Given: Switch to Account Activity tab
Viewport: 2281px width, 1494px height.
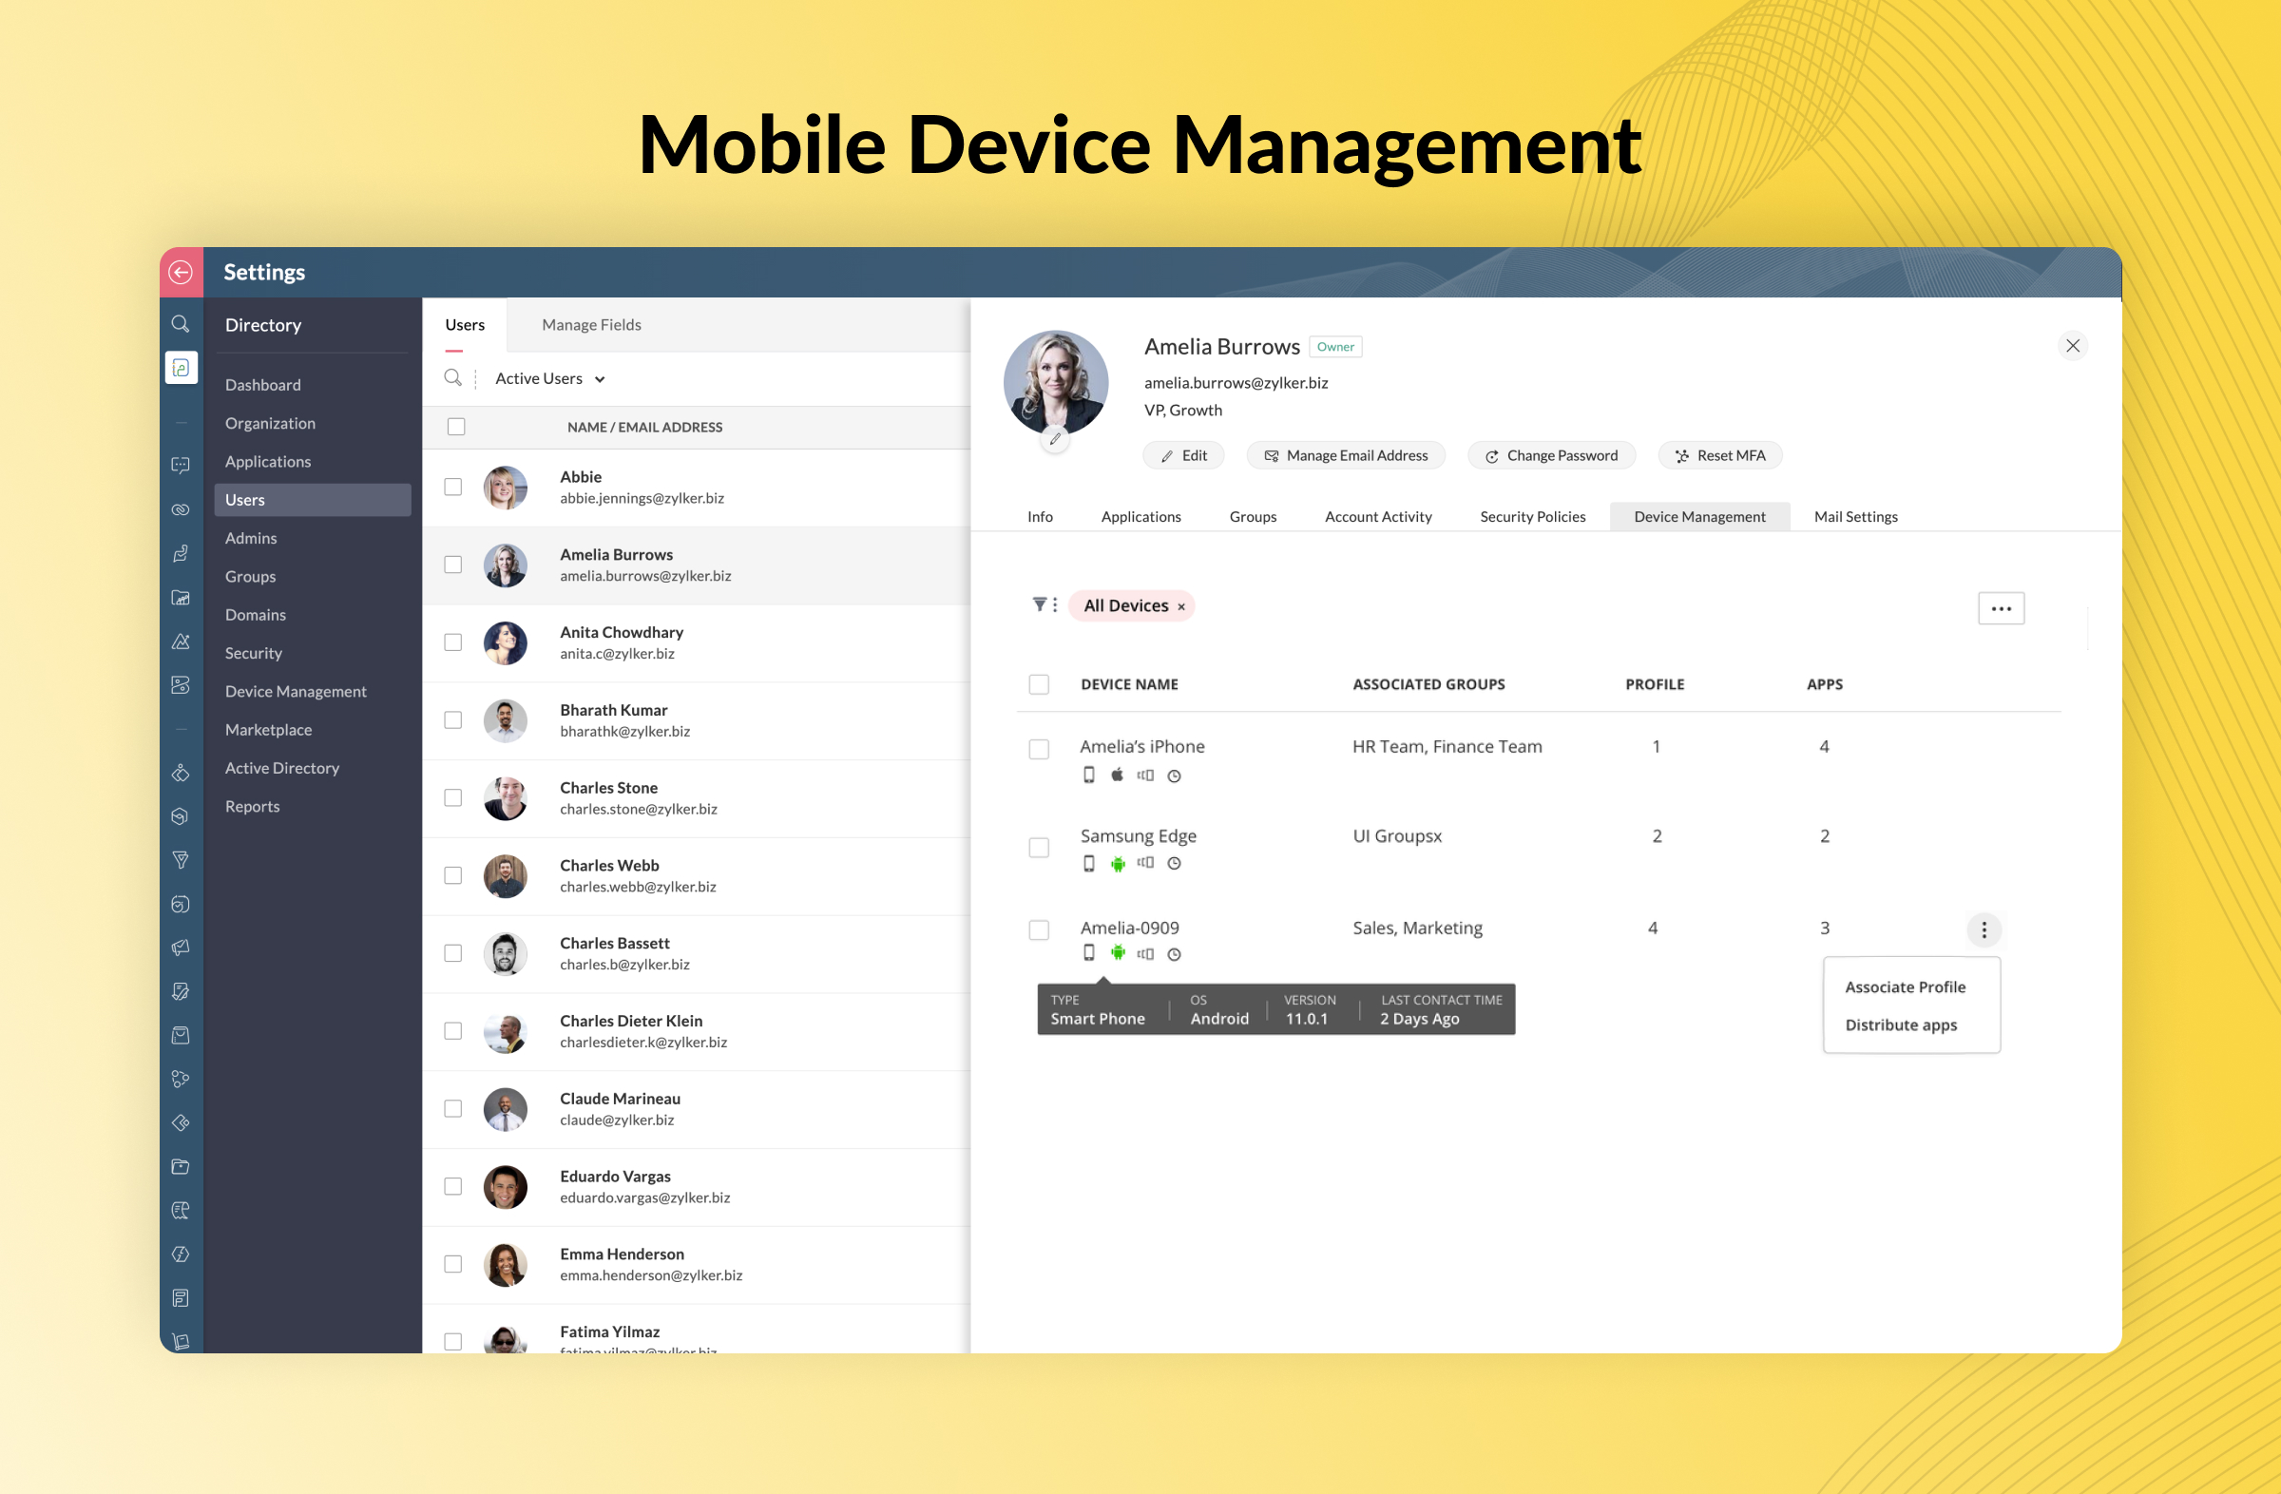Looking at the screenshot, I should [x=1378, y=516].
